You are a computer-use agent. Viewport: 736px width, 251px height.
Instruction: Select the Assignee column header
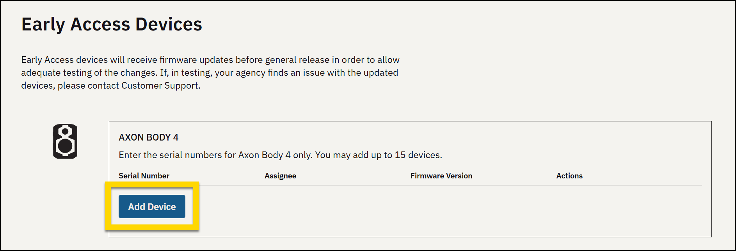(x=280, y=176)
